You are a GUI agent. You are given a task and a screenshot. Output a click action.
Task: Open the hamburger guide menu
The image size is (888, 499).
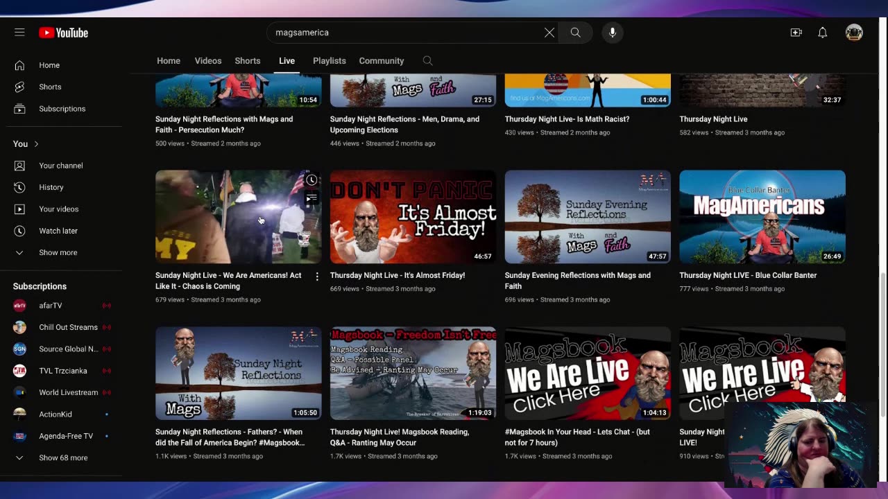tap(19, 33)
